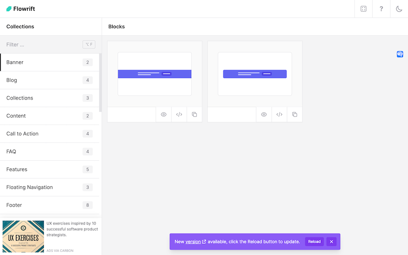
Task: Click the random block dice icon
Action: 363,9
